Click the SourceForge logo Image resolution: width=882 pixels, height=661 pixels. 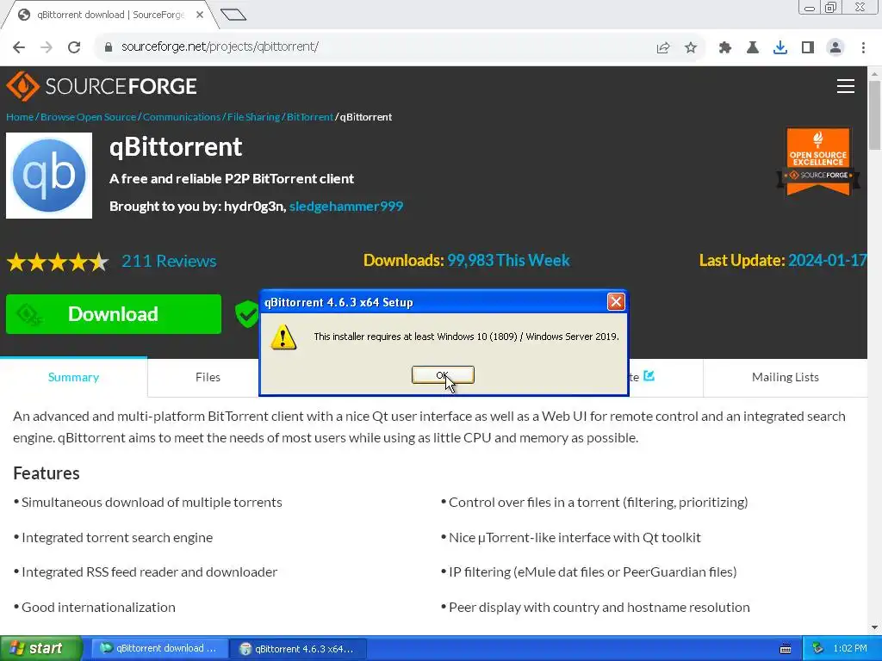[x=102, y=86]
